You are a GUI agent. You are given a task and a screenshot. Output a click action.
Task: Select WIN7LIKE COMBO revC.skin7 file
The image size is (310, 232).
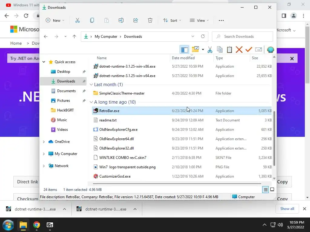182,158
